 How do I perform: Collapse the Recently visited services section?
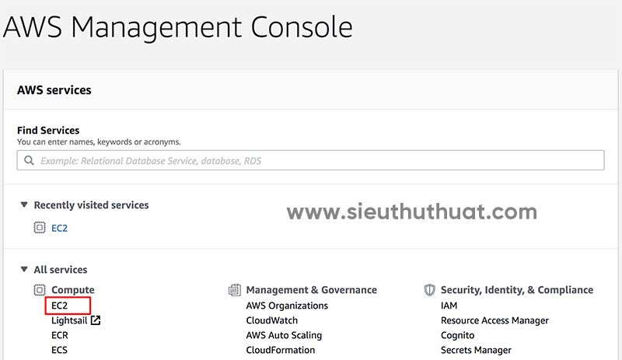tap(24, 204)
